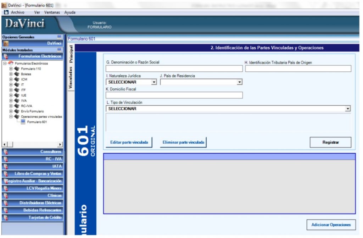
Task: Click the IATA module icon
Action: point(6,166)
